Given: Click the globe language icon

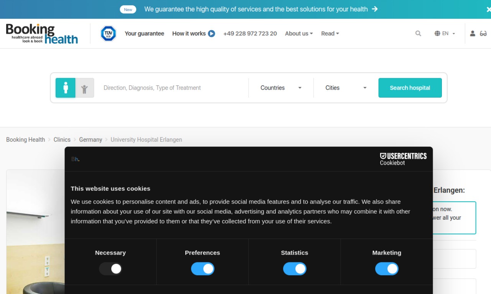Looking at the screenshot, I should pos(437,34).
